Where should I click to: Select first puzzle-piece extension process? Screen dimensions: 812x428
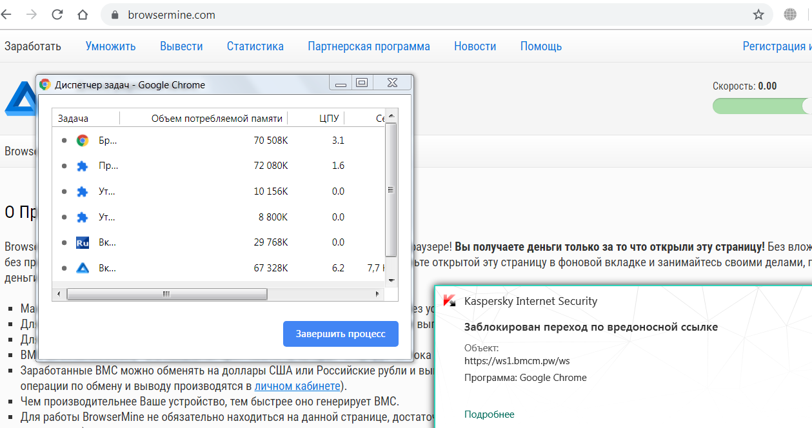click(x=82, y=166)
